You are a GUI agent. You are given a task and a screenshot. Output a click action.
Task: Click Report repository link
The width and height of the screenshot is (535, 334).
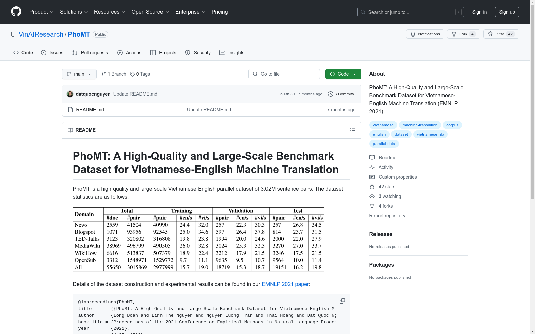pos(387,216)
